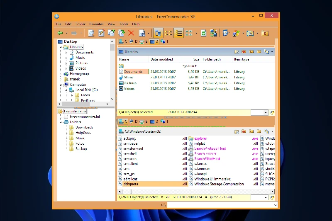Image resolution: width=332 pixels, height=221 pixels.
Task: Toggle the folder tree view button
Action: point(158,33)
